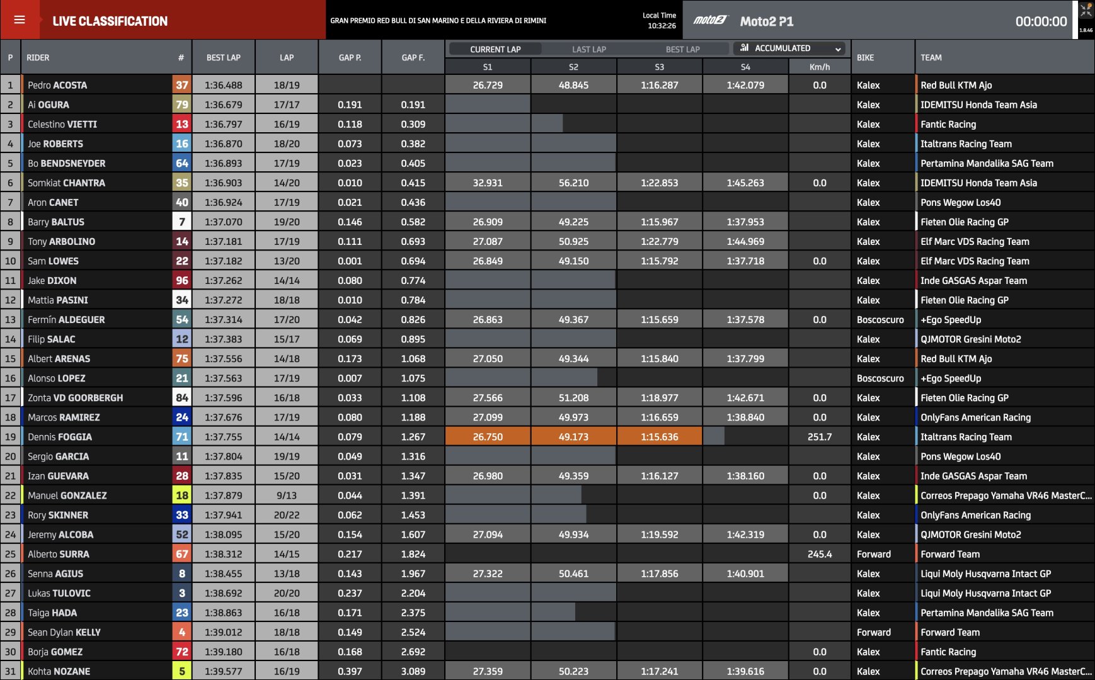Screen dimensions: 1095x680
Task: Click Red Bull KTM Ajo in Acosta's row
Action: pos(956,85)
